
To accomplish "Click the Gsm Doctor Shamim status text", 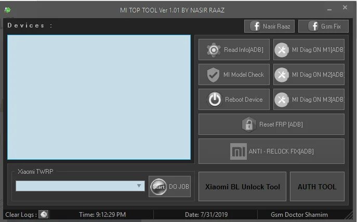I will pyautogui.click(x=299, y=215).
